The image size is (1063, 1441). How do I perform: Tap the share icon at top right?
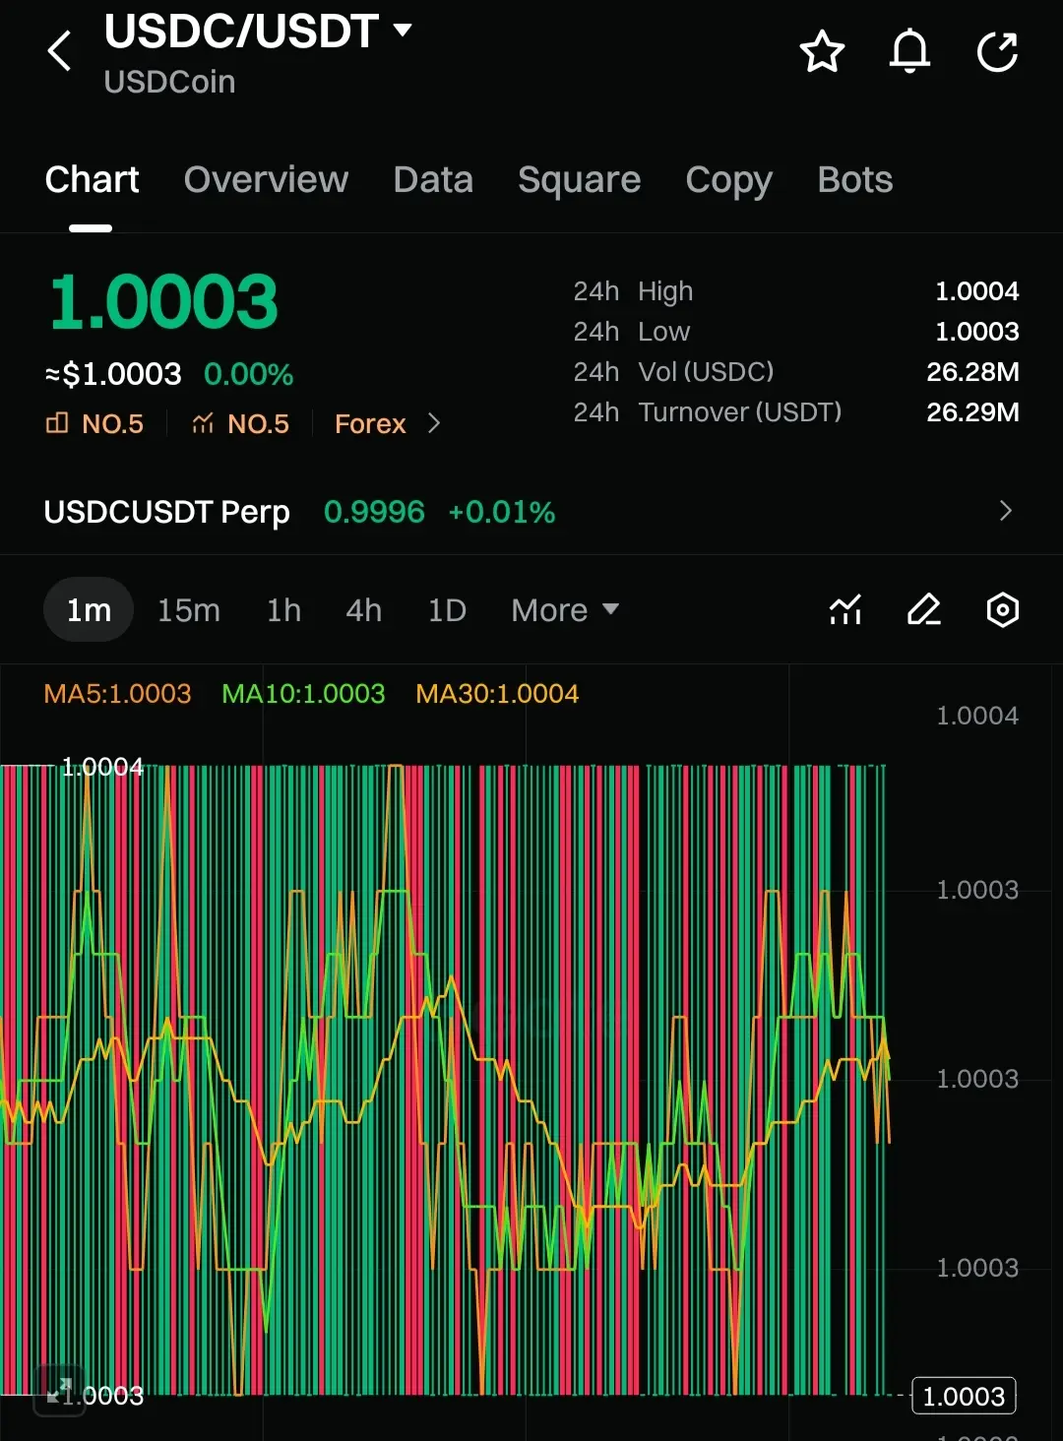(997, 51)
